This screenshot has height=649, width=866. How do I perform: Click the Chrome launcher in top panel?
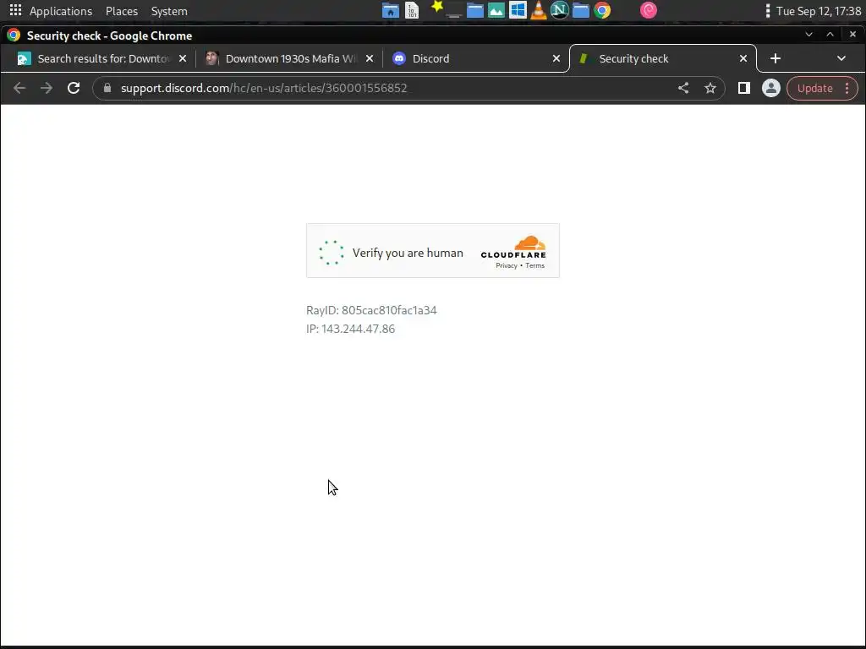coord(602,10)
